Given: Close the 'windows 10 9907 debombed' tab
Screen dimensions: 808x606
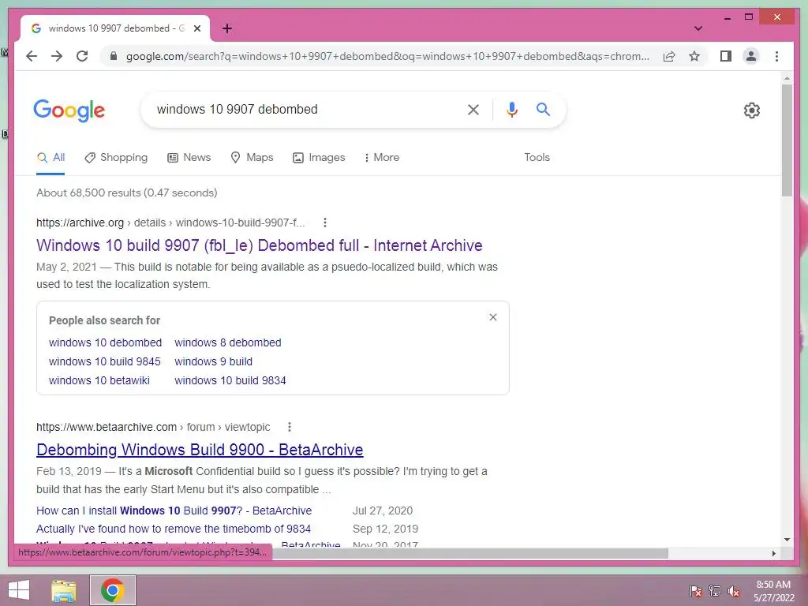Looking at the screenshot, I should pos(196,28).
